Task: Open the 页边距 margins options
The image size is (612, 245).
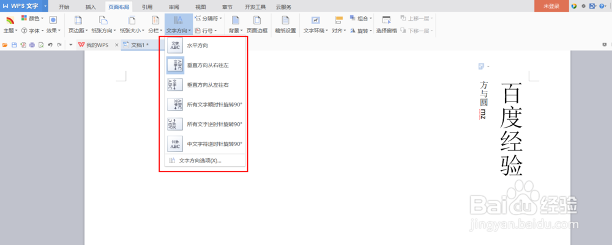Action: click(x=78, y=25)
